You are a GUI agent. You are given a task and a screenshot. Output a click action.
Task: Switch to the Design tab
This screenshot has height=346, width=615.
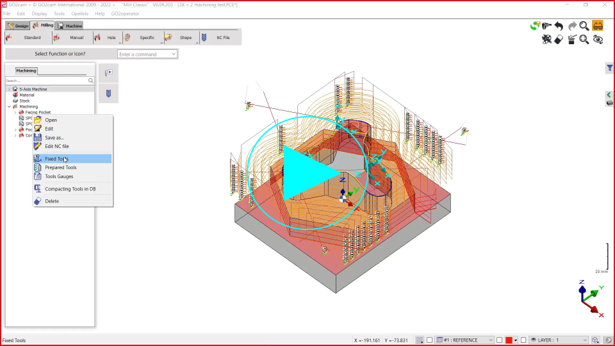coord(17,26)
